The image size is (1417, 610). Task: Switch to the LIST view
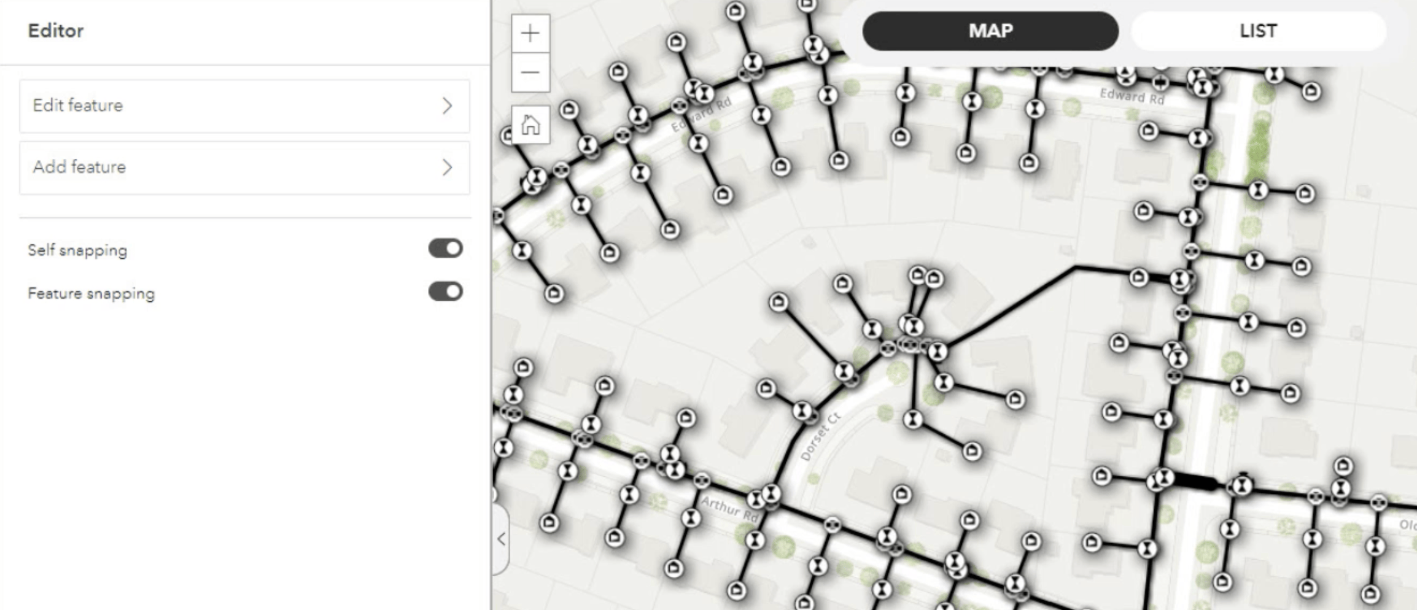pos(1256,31)
